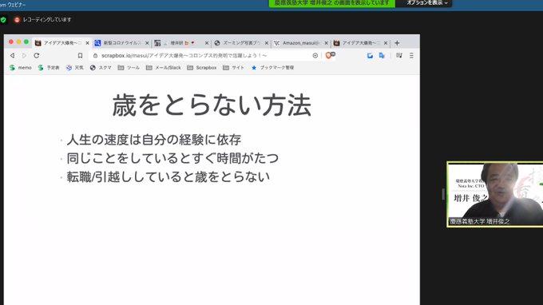The width and height of the screenshot is (543, 305).
Task: Click the line 人生の速度は自分の経験に依存
Action: click(154, 140)
